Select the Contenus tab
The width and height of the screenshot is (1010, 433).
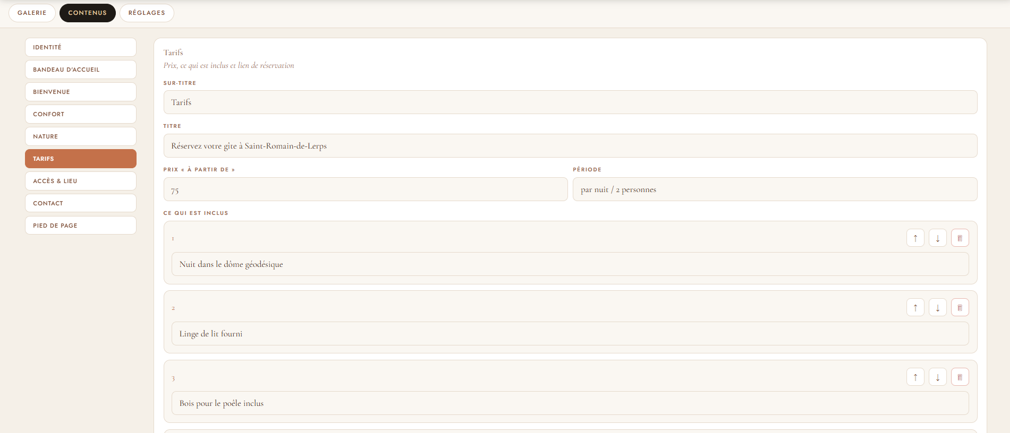[87, 13]
